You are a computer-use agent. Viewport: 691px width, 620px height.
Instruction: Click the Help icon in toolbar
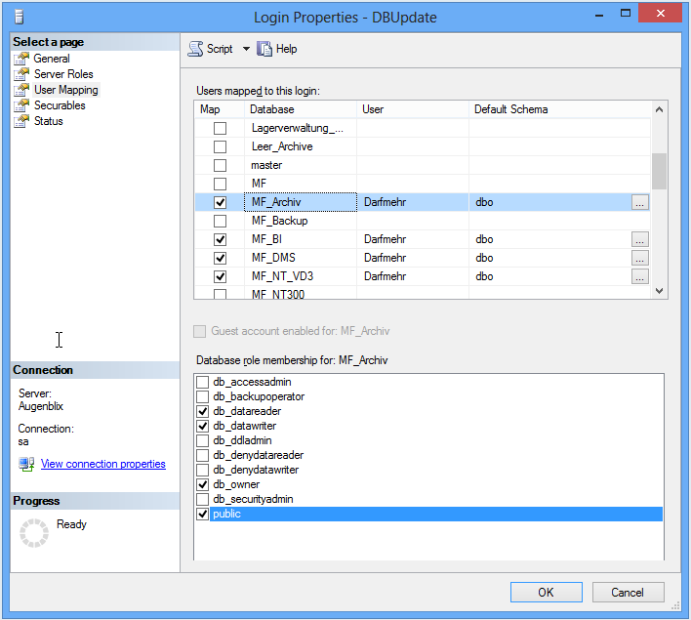[x=264, y=49]
